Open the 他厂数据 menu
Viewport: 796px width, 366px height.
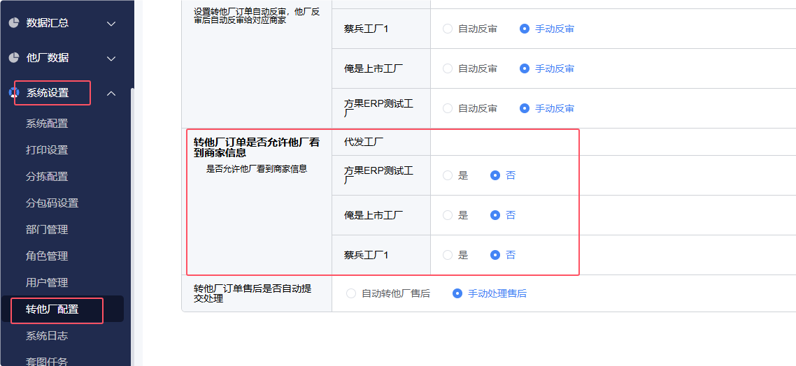pos(47,58)
